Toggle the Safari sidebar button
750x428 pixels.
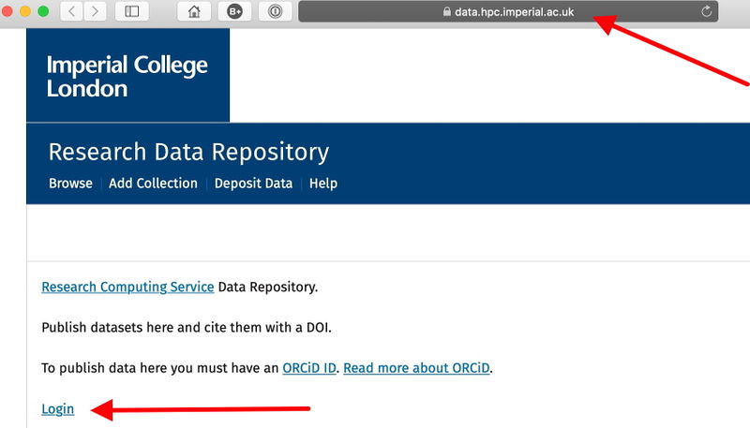131,11
